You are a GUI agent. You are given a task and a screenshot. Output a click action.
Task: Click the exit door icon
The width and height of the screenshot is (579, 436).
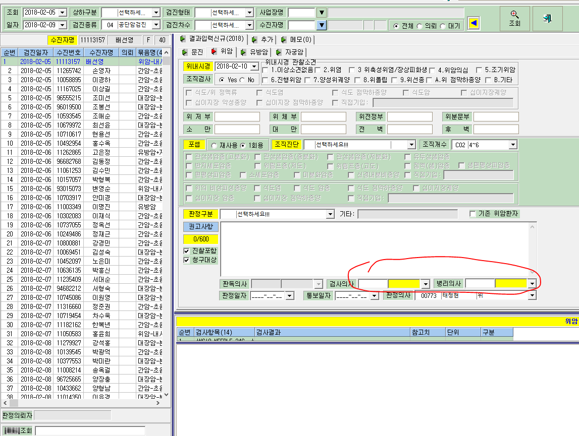[547, 18]
